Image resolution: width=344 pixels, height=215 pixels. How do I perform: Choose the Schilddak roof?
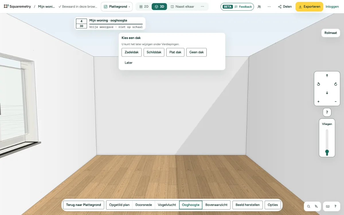pos(154,52)
